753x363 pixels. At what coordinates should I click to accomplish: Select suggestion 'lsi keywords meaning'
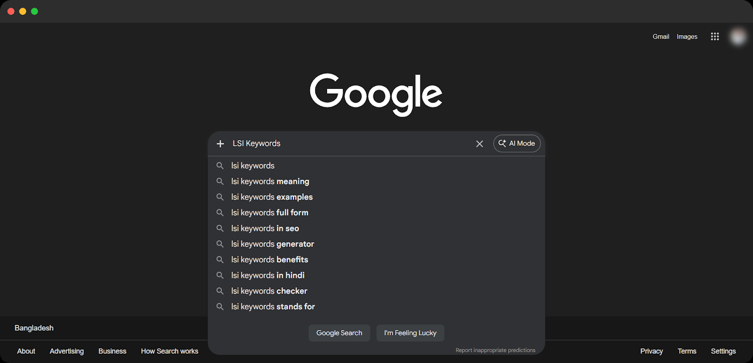click(376, 181)
